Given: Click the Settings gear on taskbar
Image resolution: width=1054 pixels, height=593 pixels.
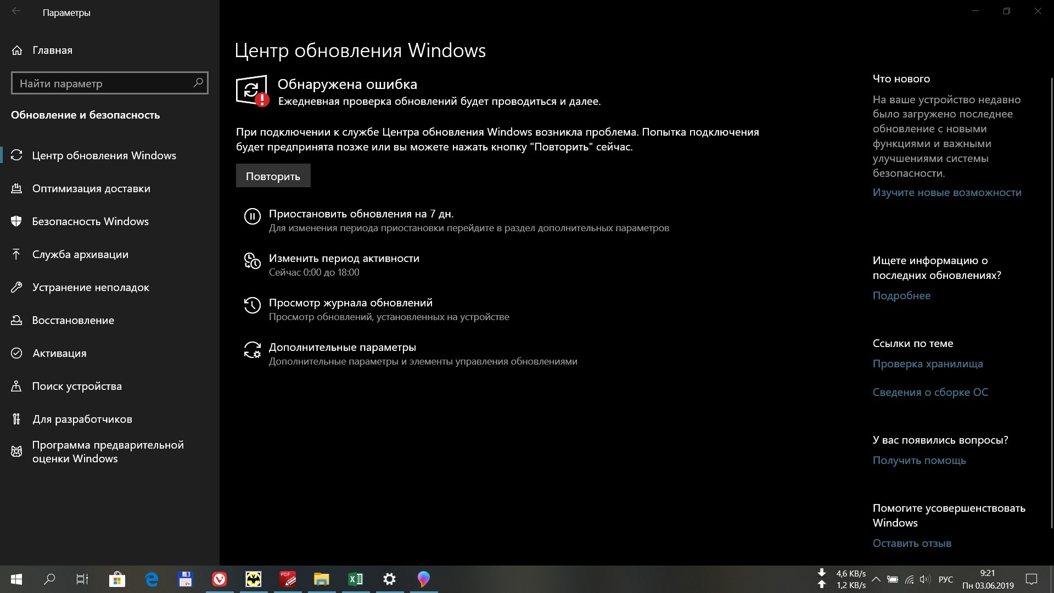Looking at the screenshot, I should [390, 579].
